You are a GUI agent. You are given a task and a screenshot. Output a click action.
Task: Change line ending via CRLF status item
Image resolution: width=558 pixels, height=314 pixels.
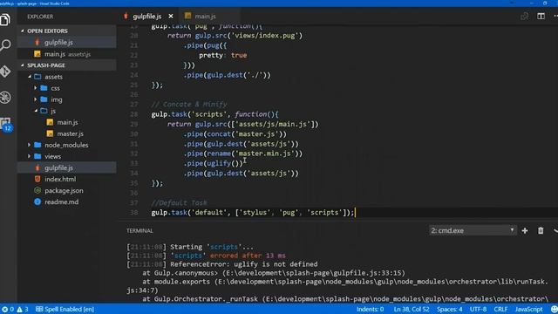pyautogui.click(x=500, y=309)
